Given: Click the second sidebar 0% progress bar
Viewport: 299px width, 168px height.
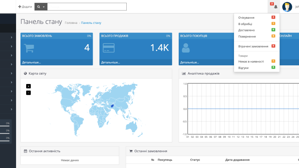Looking at the screenshot, I should tap(5, 133).
